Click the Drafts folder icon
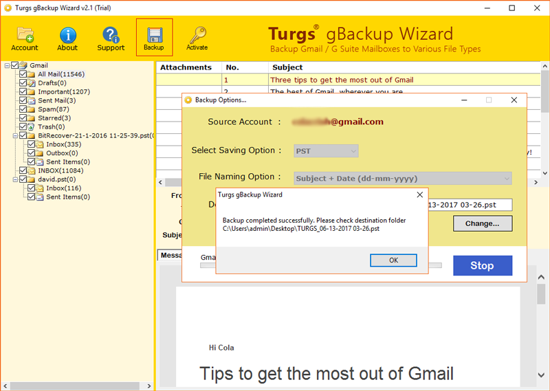Viewport: 550px width, 391px height. [x=31, y=82]
